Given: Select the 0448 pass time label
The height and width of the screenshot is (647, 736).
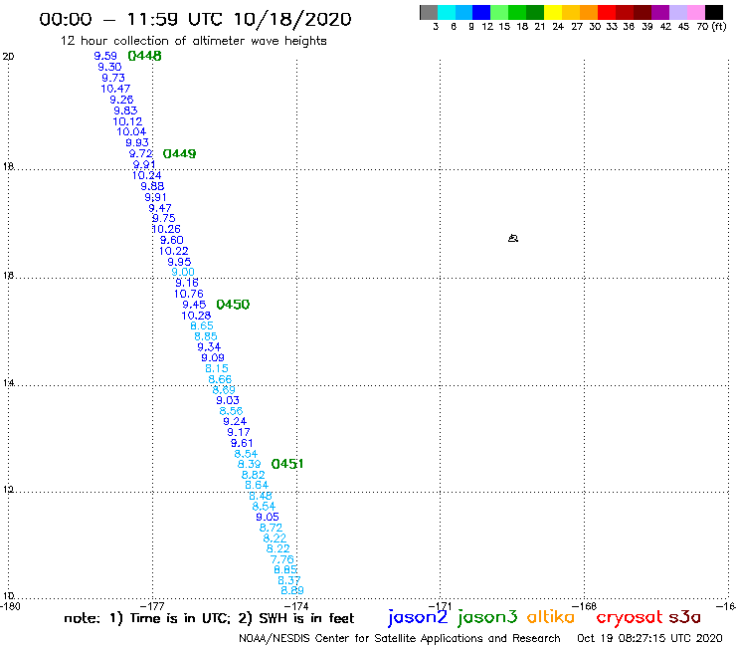Looking at the screenshot, I should tap(144, 56).
